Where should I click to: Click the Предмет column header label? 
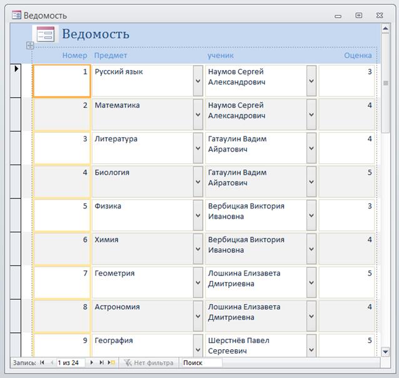click(x=111, y=55)
